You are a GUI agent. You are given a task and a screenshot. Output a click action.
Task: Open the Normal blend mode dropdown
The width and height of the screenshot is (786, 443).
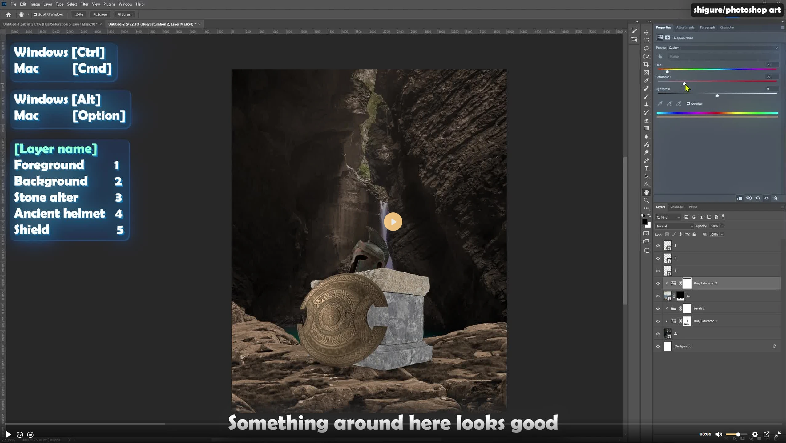674,226
